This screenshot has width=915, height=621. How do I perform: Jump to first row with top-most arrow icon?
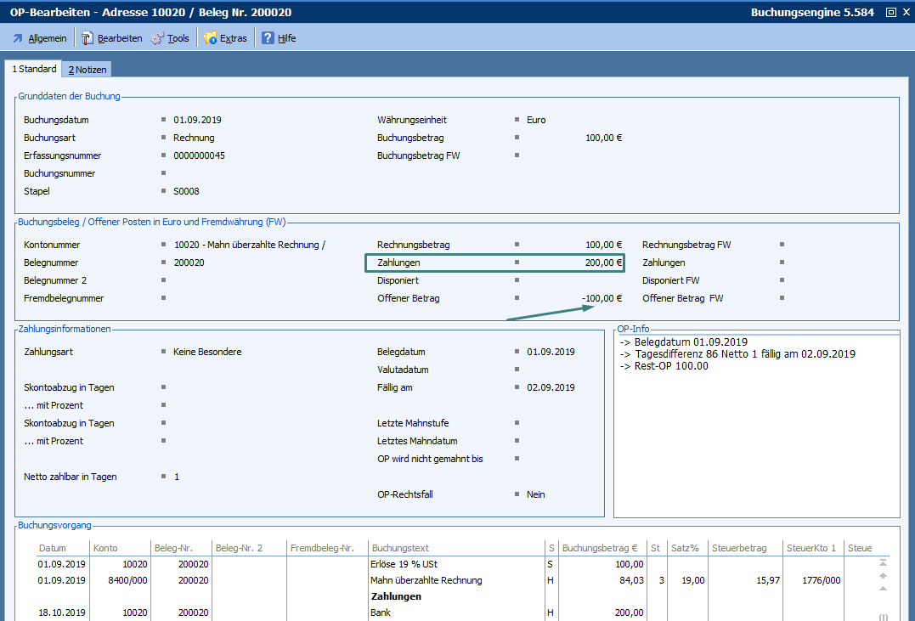[884, 562]
